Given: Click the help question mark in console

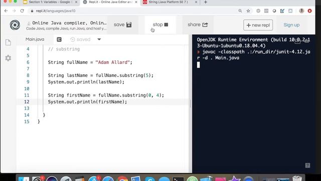Looking at the screenshot, I should point(307,165).
